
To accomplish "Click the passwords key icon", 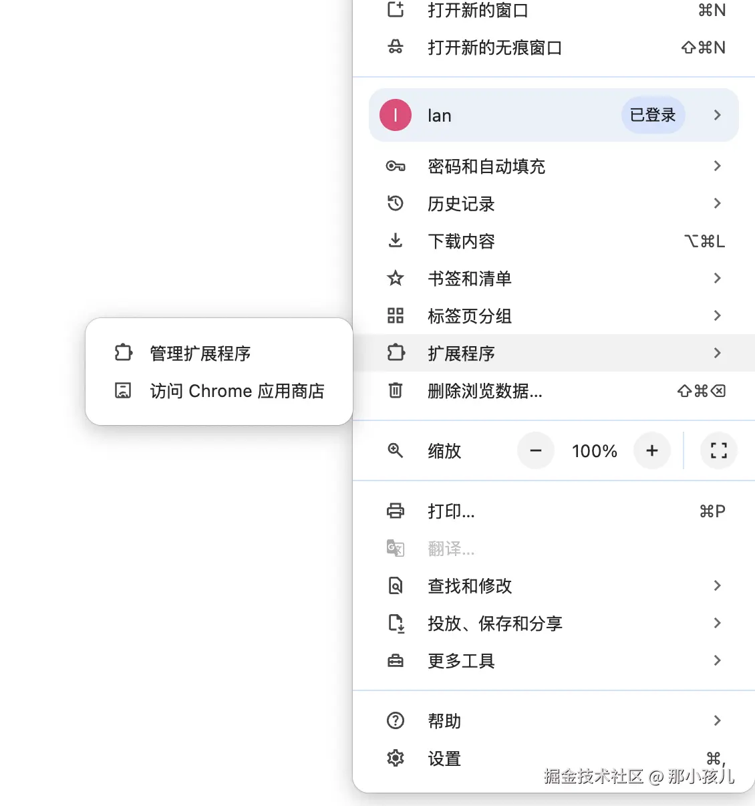I will 396,166.
